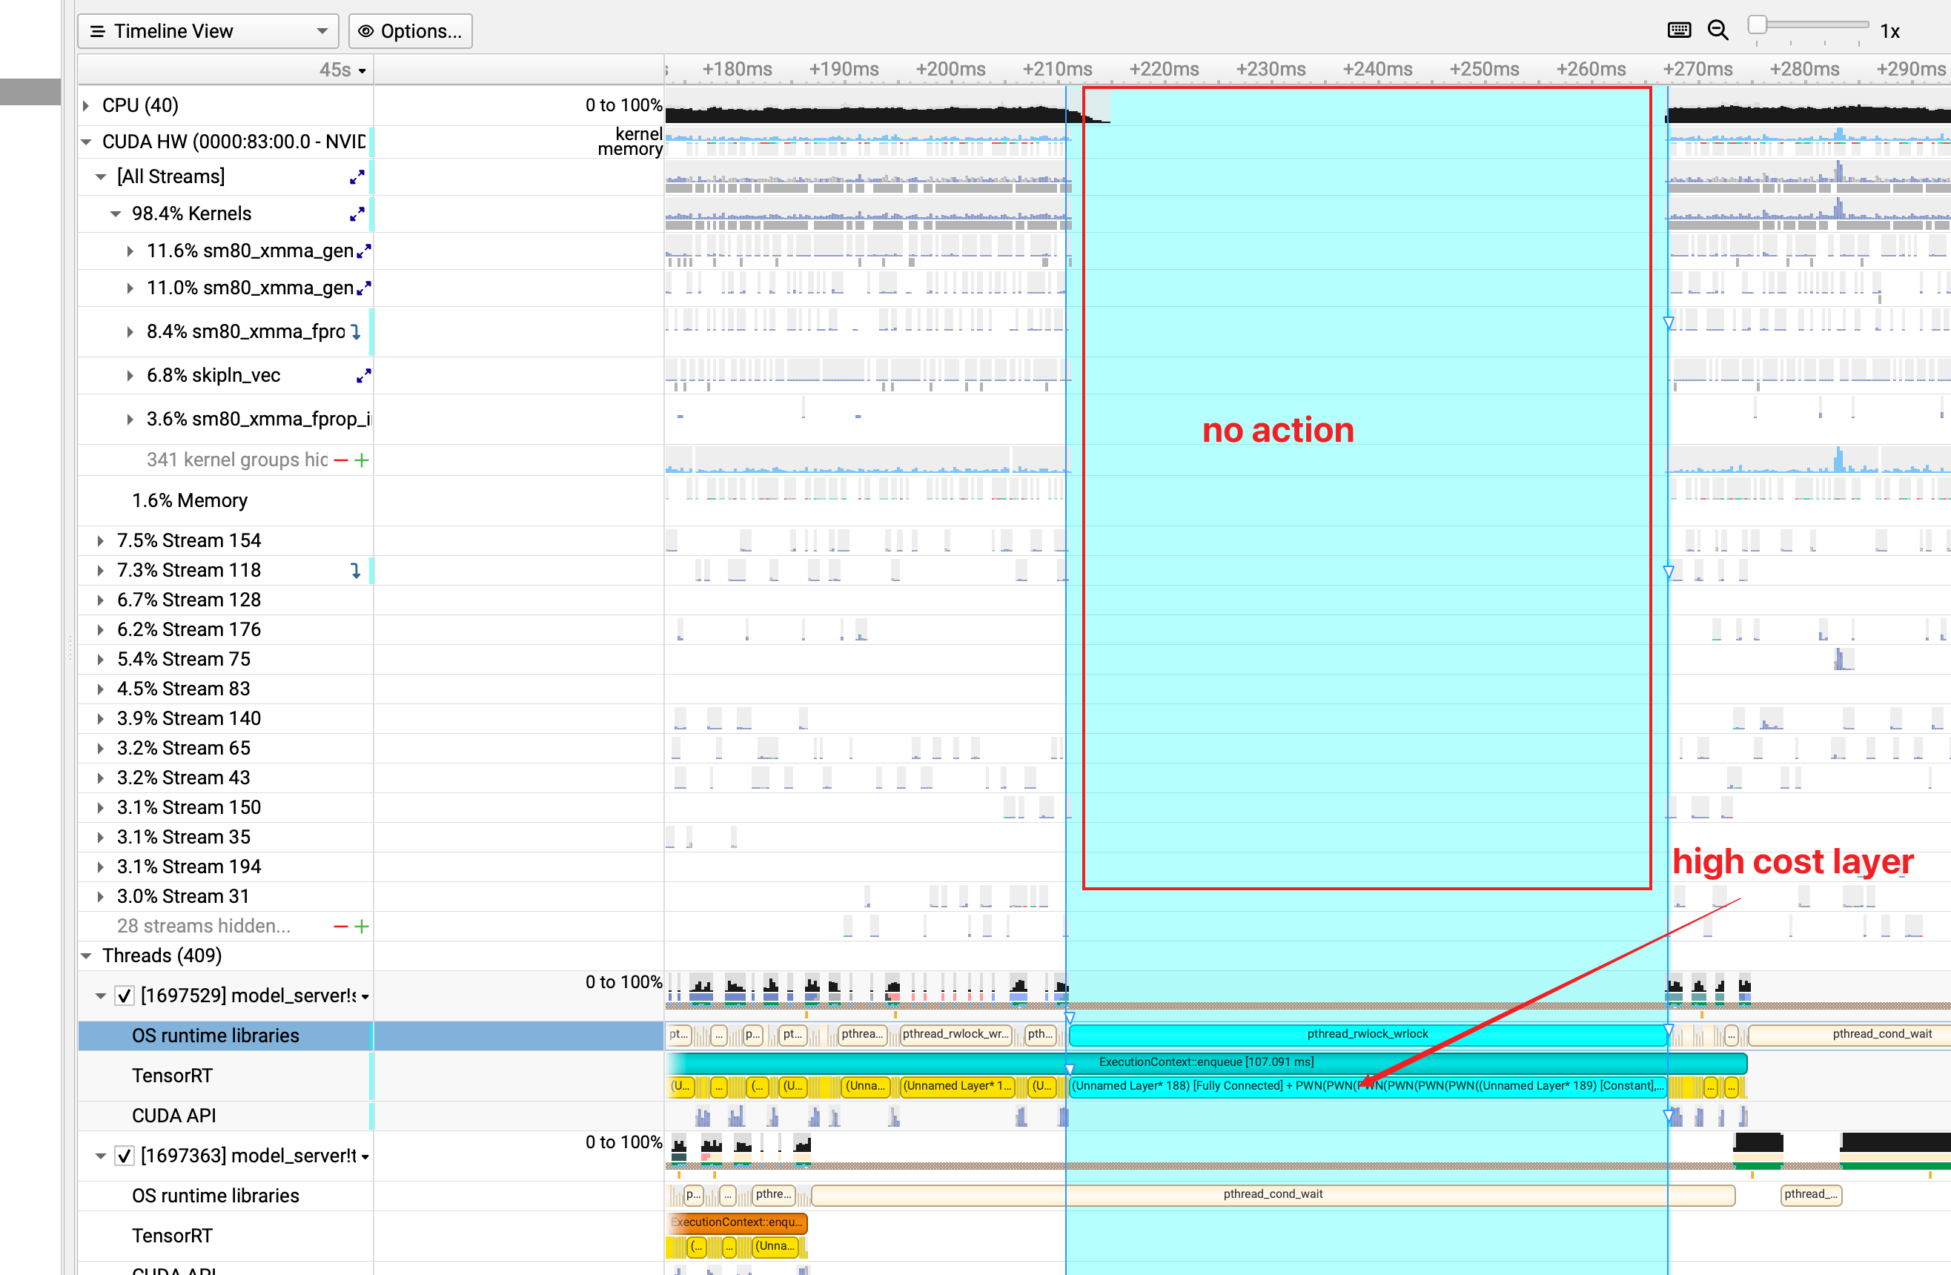1951x1275 pixels.
Task: Click expand arrows icon on 98.4% Kernels row
Action: tap(357, 214)
